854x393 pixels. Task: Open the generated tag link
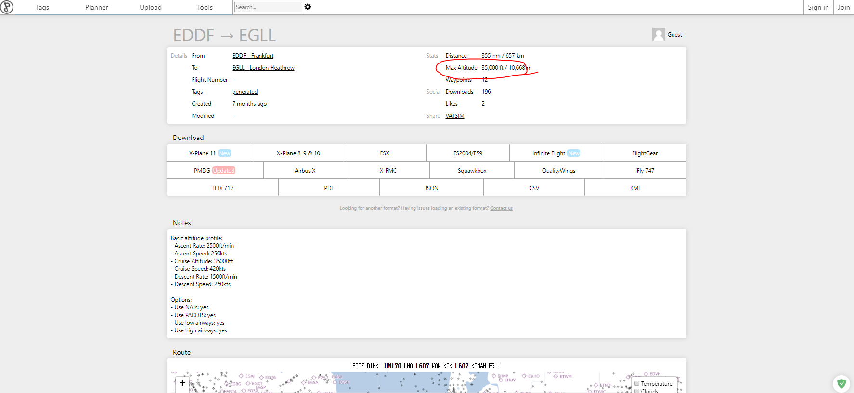[x=245, y=92]
